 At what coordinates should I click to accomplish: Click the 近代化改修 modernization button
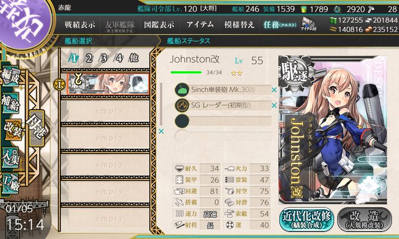tap(307, 220)
